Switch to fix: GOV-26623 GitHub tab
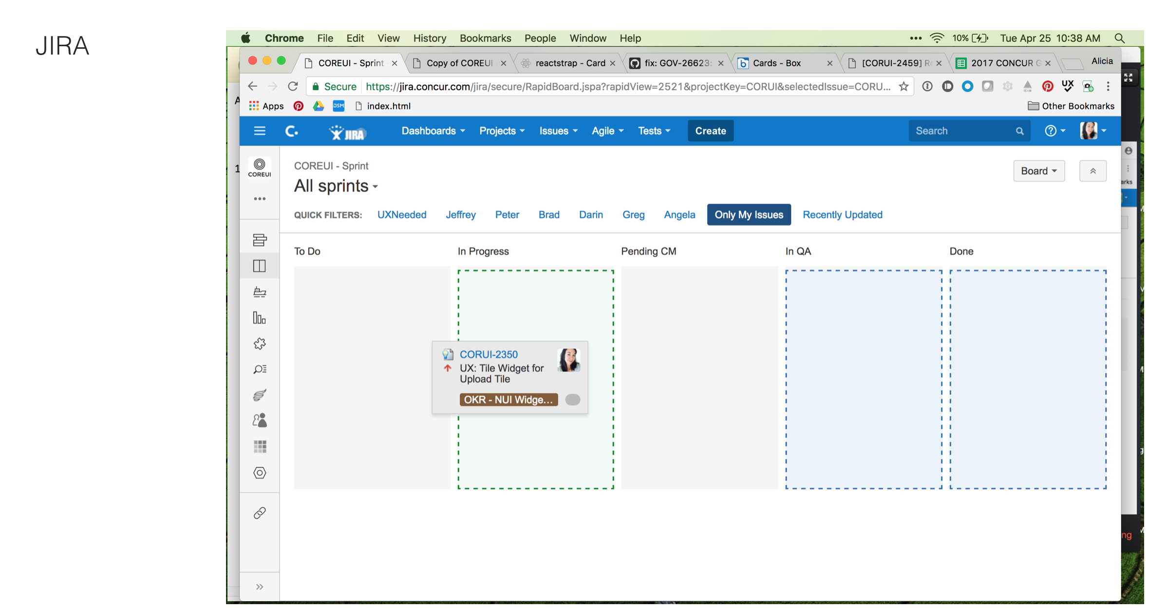Screen dimensions: 1167x610 point(678,63)
